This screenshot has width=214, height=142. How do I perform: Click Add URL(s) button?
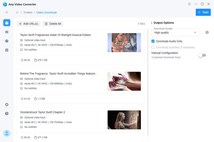coord(29,24)
